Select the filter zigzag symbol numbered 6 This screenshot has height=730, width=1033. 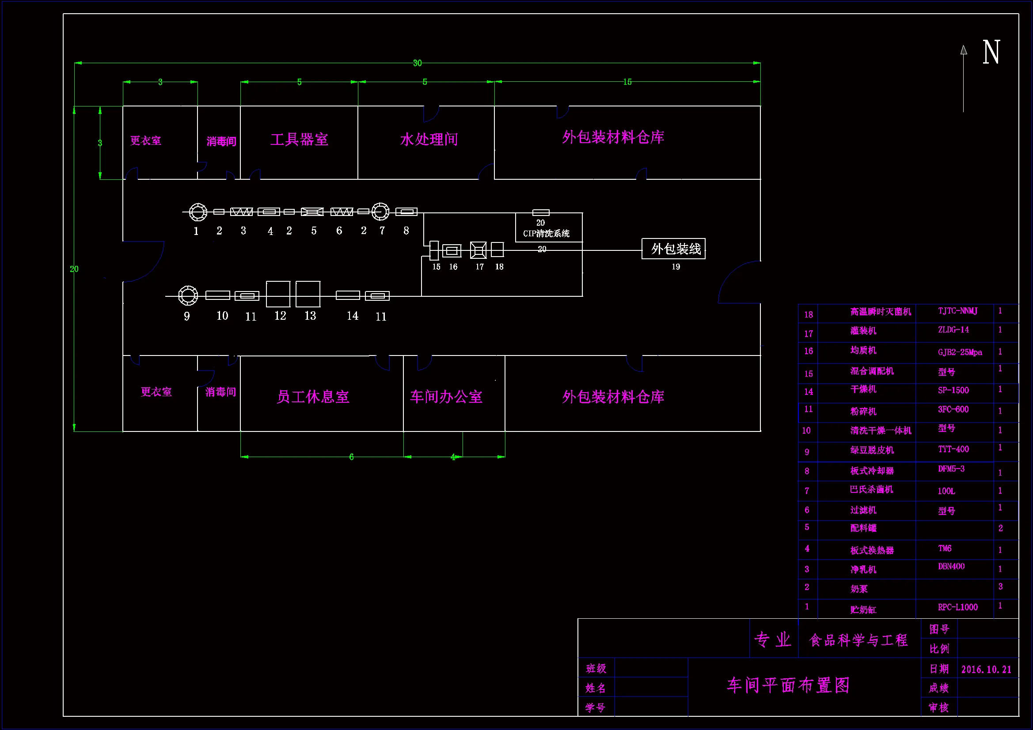point(342,212)
